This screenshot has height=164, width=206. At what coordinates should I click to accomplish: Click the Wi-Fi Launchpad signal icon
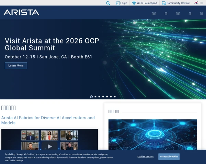[134, 3]
